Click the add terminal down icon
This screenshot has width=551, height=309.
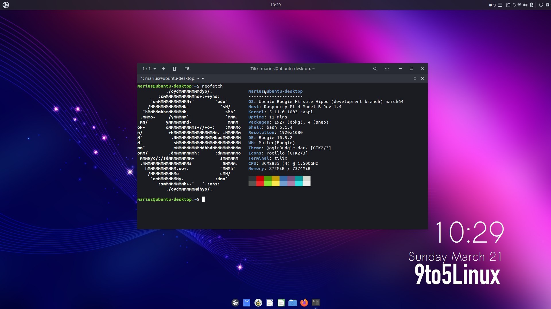[187, 69]
